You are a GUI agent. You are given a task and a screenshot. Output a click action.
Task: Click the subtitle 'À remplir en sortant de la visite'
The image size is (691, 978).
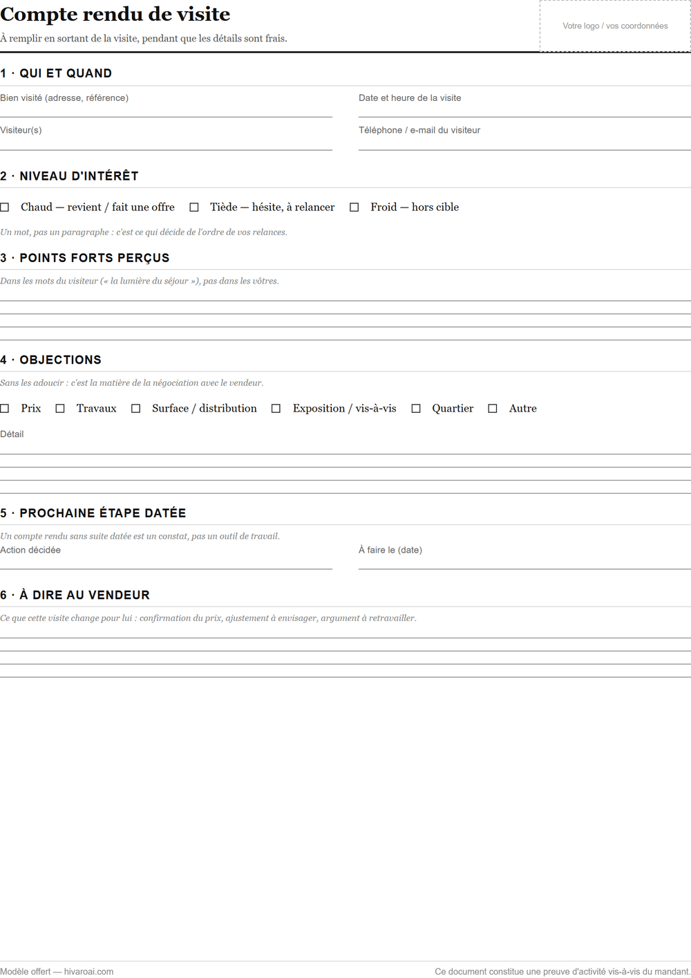[144, 39]
